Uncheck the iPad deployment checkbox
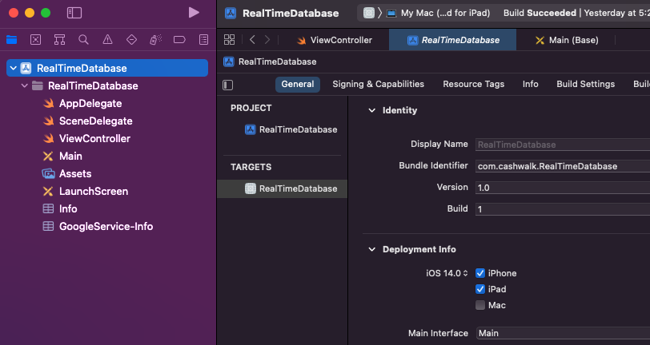Screen dimensions: 650x345 480,289
